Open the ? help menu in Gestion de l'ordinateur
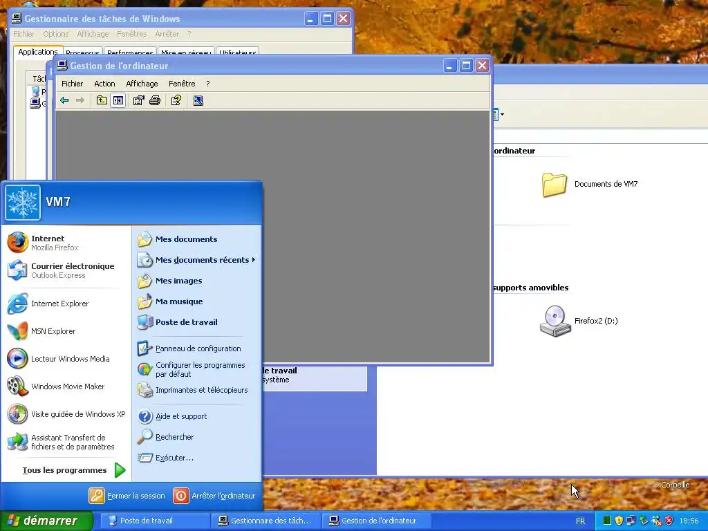 (207, 84)
